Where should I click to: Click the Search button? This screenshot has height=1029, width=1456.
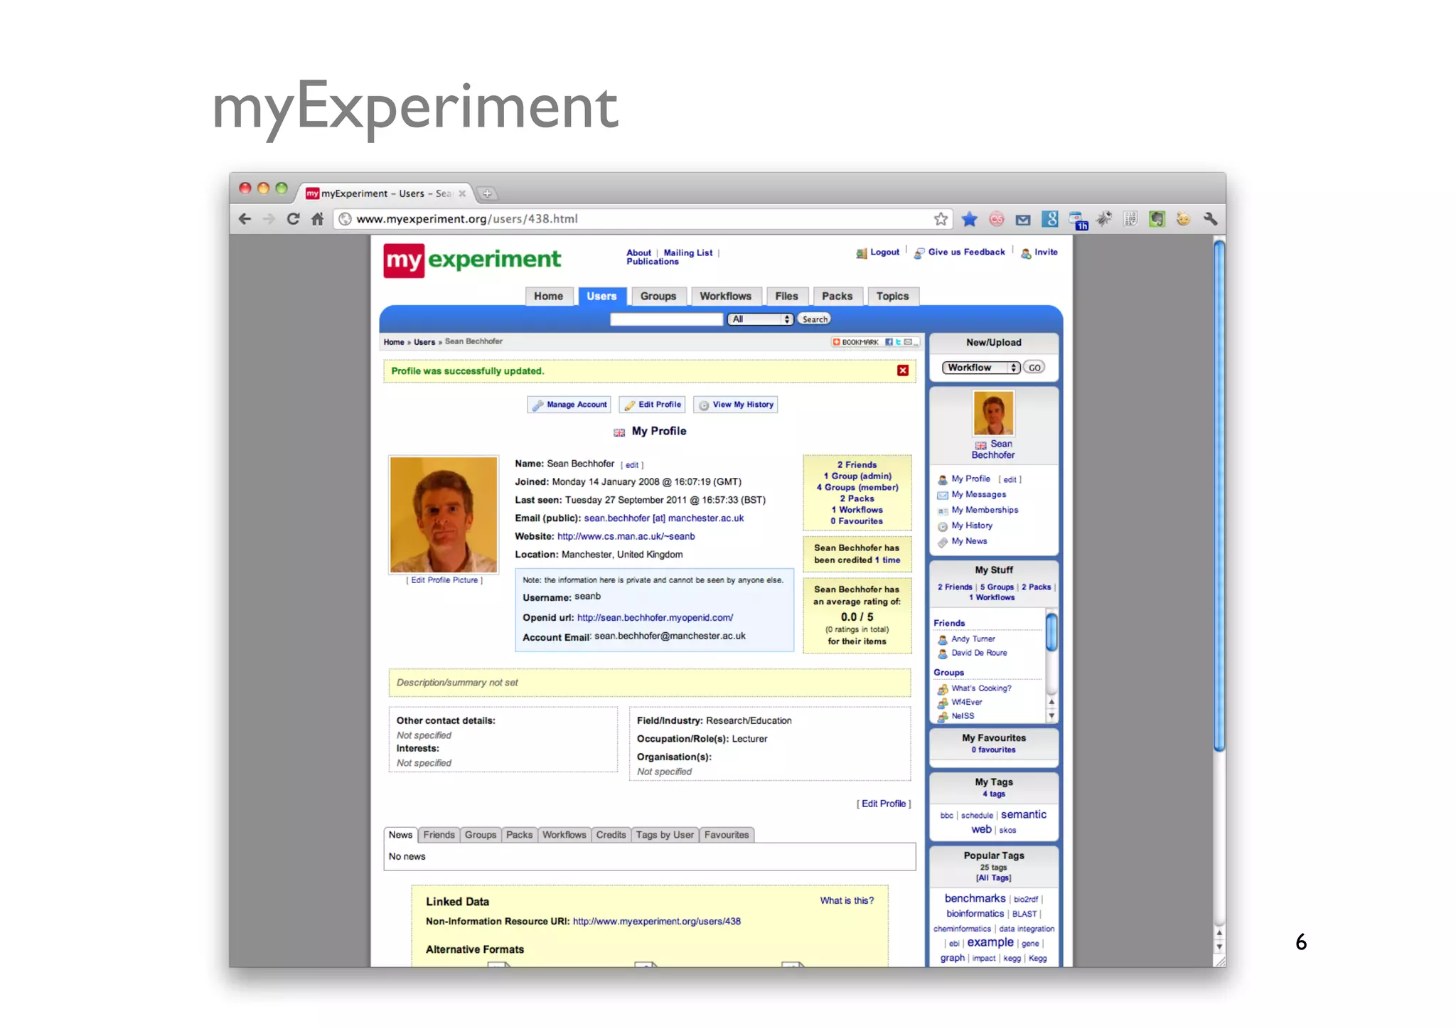pyautogui.click(x=815, y=319)
